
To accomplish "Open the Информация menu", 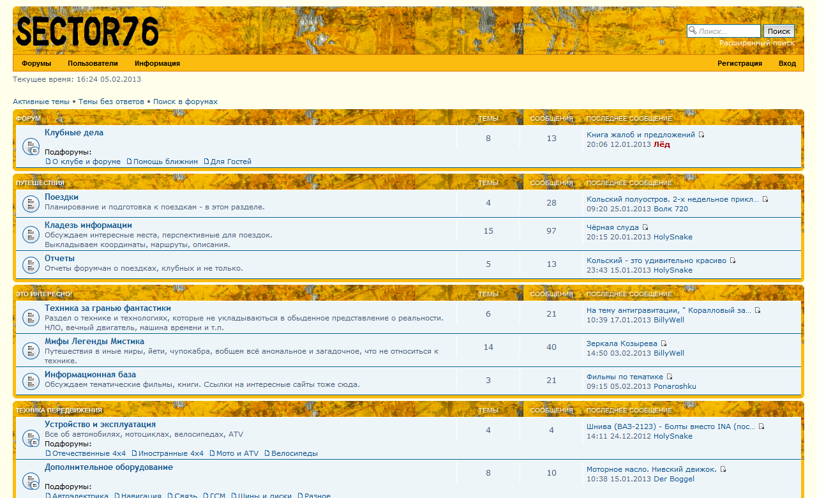I will pos(157,63).
